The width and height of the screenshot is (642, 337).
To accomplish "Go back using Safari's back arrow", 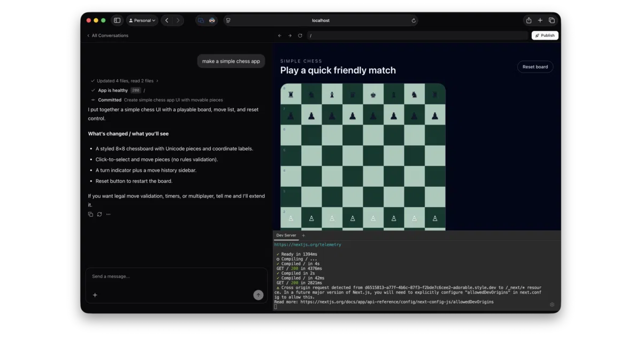I will 167,20.
